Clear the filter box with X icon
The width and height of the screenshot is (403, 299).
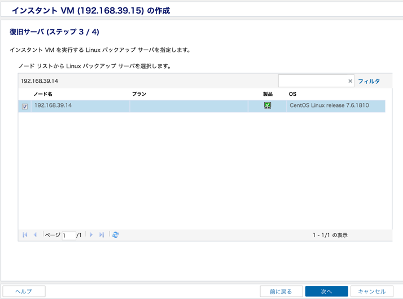pyautogui.click(x=350, y=81)
